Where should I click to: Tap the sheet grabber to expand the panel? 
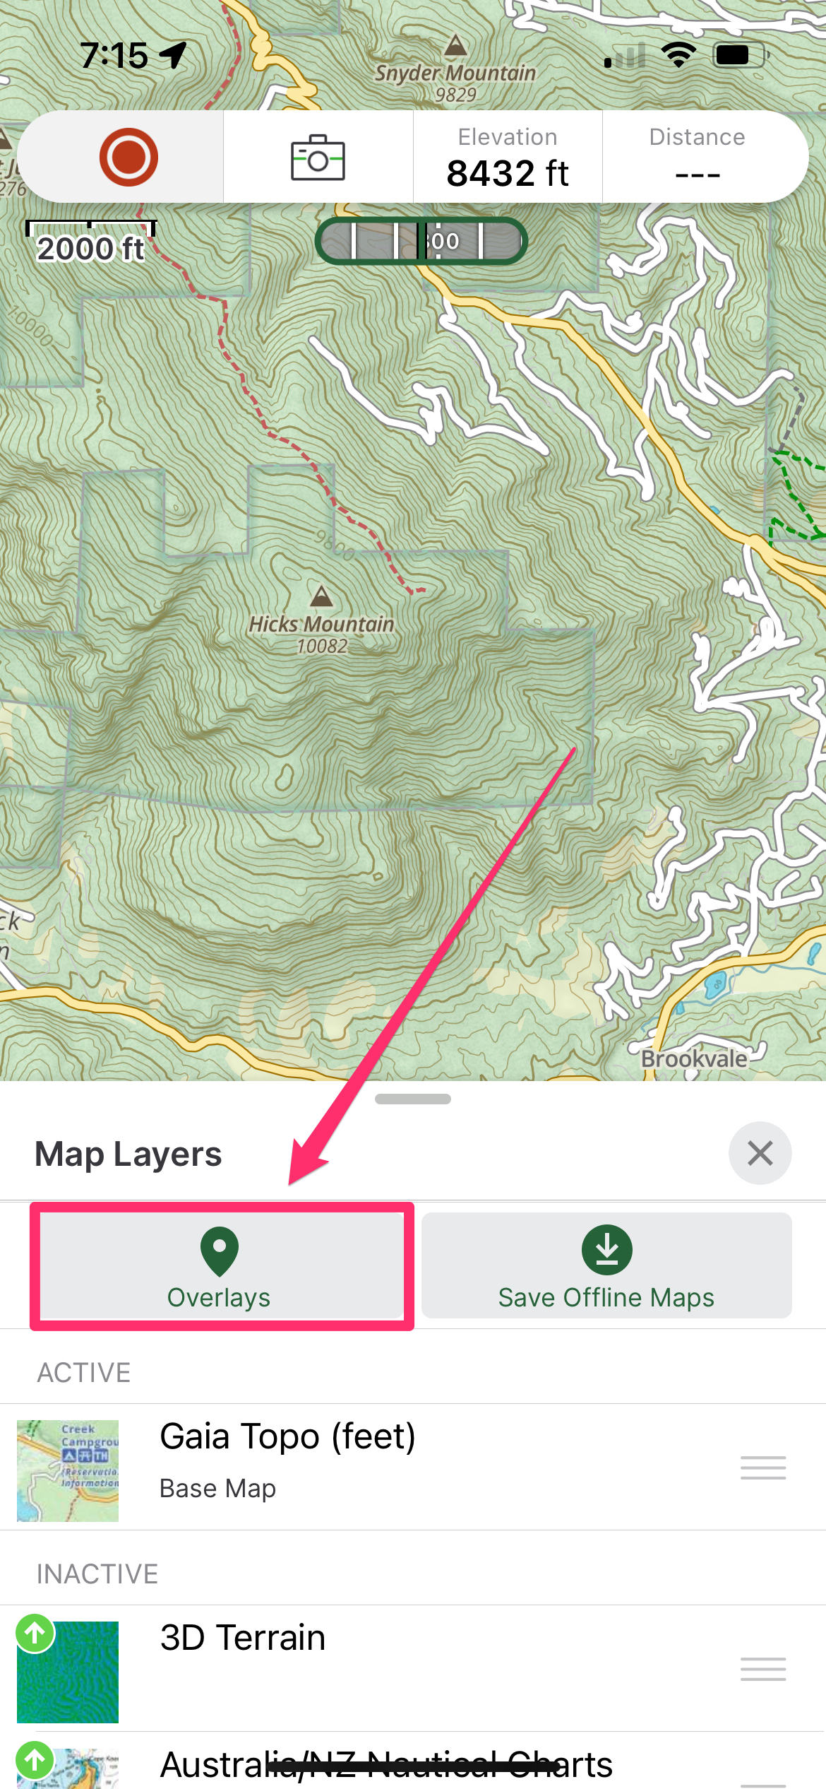413,1099
